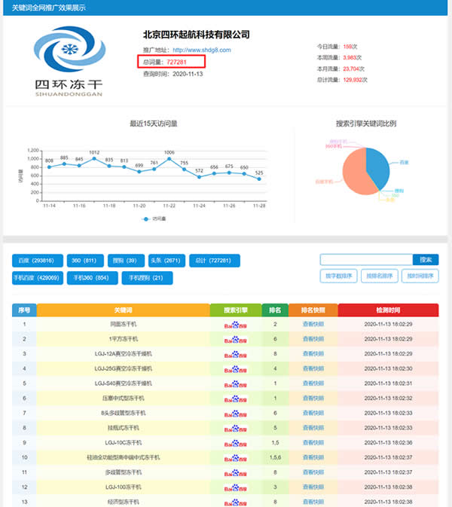
Task: Click the 排名 column header
Action: (275, 310)
